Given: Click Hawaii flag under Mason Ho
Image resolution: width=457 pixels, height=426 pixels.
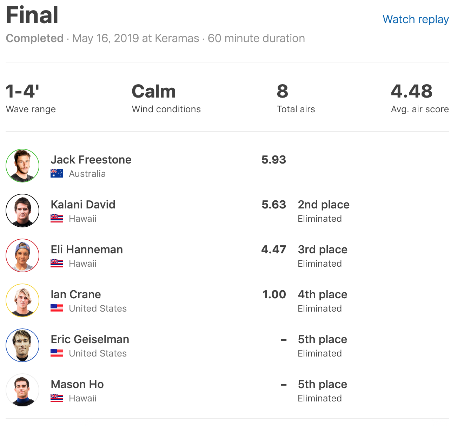Looking at the screenshot, I should click(x=57, y=398).
